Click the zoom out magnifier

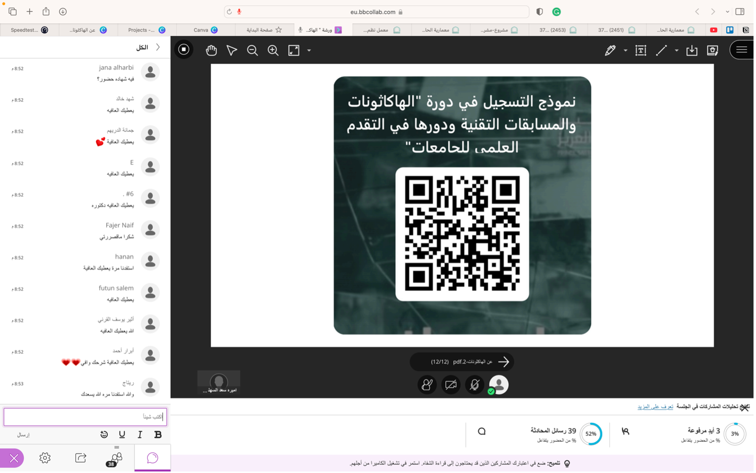(x=253, y=50)
